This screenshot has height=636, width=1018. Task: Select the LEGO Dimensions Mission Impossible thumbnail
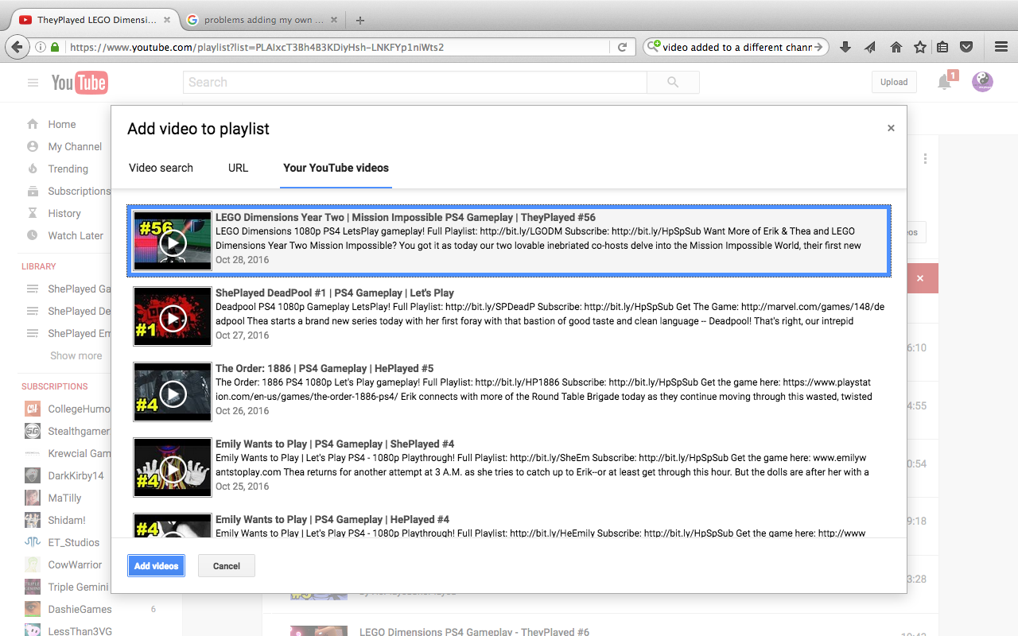click(173, 240)
